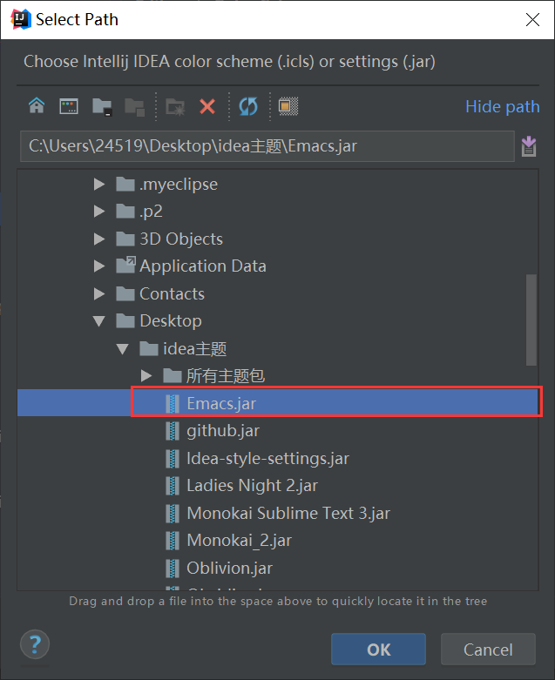Click the jar icon next to github.jar
The width and height of the screenshot is (555, 680).
click(173, 431)
